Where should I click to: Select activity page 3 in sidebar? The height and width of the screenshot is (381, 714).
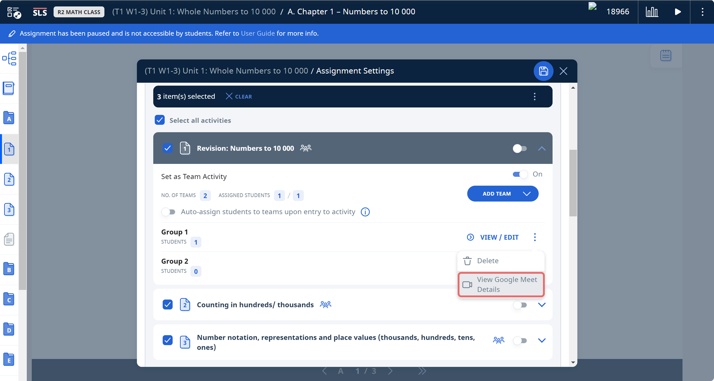click(x=9, y=210)
